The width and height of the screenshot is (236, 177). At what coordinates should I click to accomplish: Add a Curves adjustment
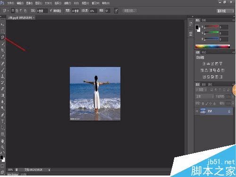[x=212, y=64]
